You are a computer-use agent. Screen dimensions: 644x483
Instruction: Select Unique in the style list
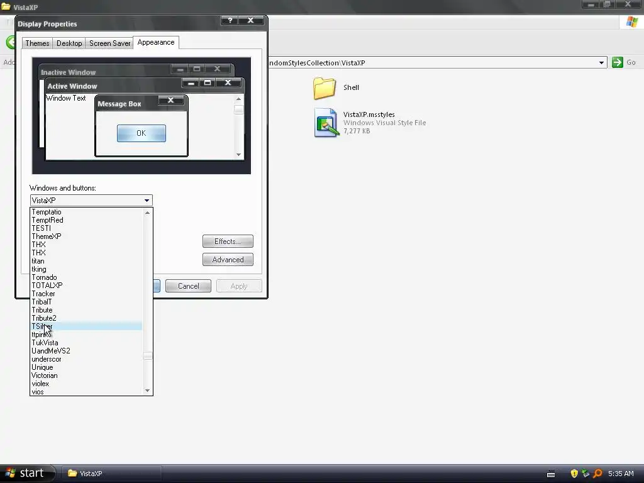[x=87, y=367]
